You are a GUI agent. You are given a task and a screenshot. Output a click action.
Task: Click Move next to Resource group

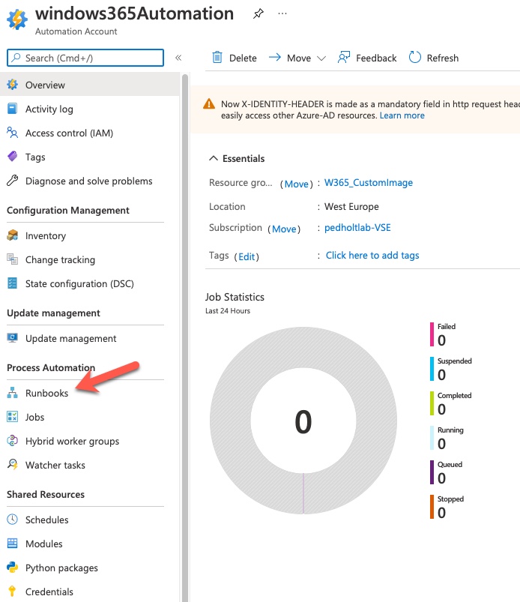(296, 184)
